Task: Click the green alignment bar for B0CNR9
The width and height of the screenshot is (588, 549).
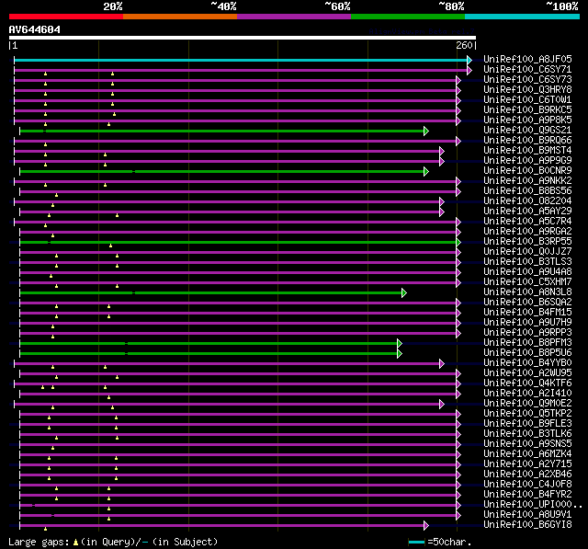Action: 221,171
